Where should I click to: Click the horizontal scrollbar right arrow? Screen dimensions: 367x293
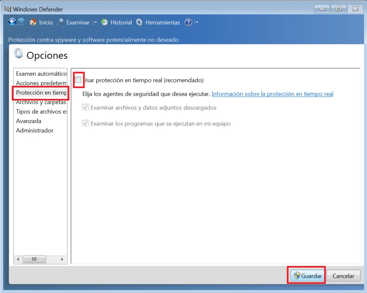(62, 259)
